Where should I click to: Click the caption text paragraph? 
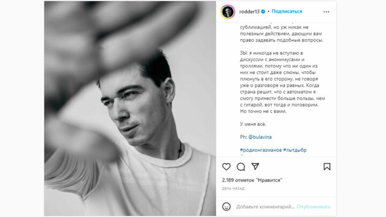coord(283,82)
